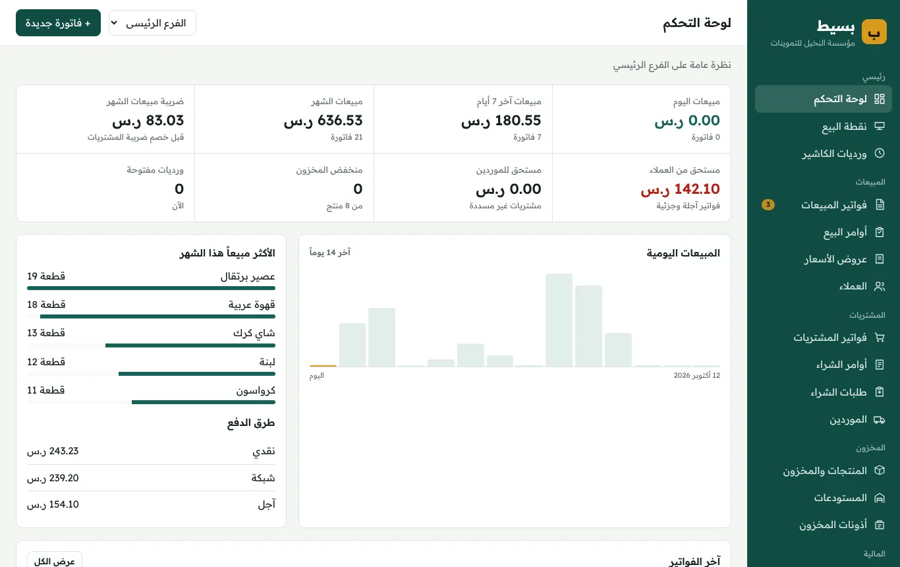Click the عرض الكل button beside آخر الفواتير

55,562
